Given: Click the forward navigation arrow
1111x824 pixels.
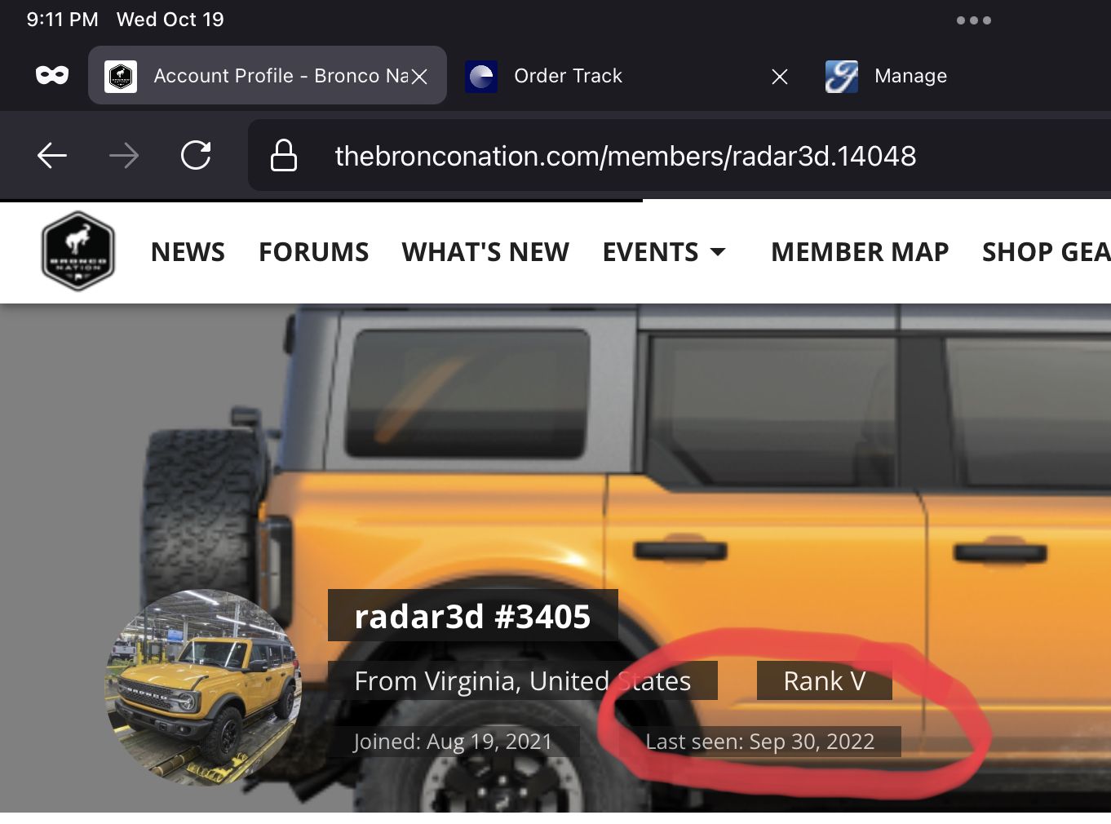Looking at the screenshot, I should point(124,155).
